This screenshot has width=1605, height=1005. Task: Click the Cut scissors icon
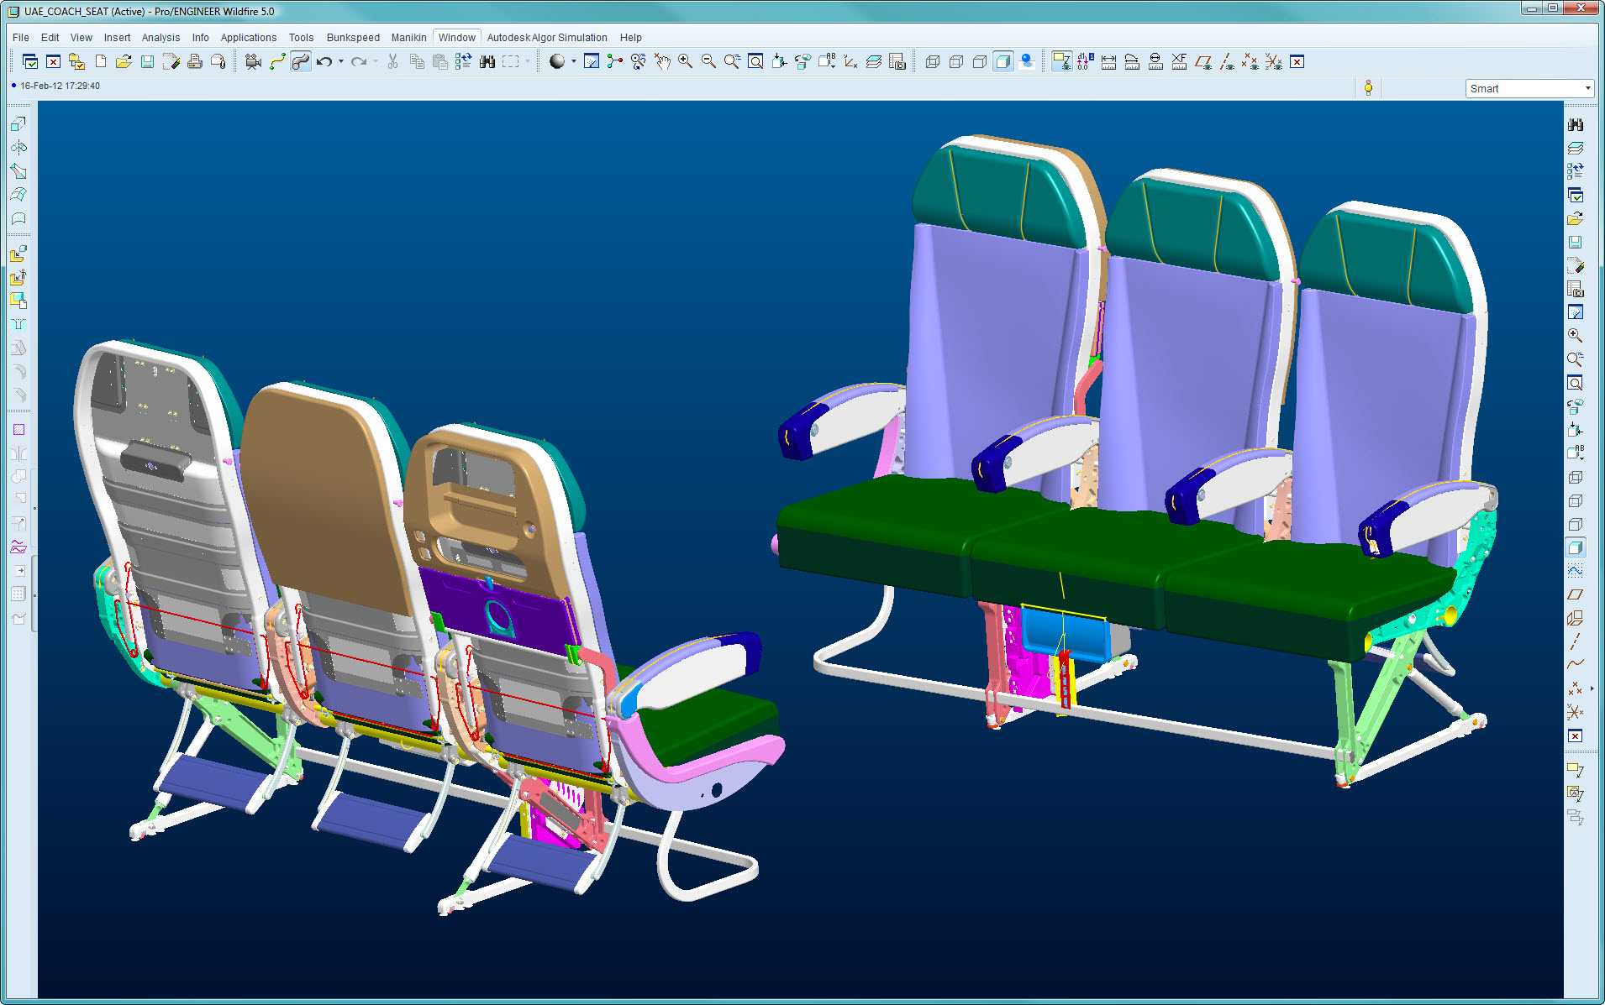(x=392, y=61)
